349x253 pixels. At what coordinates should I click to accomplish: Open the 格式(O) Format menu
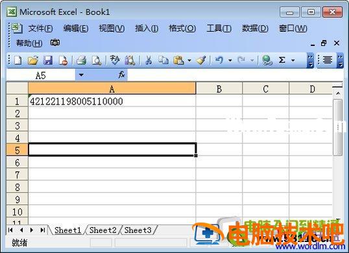(182, 29)
